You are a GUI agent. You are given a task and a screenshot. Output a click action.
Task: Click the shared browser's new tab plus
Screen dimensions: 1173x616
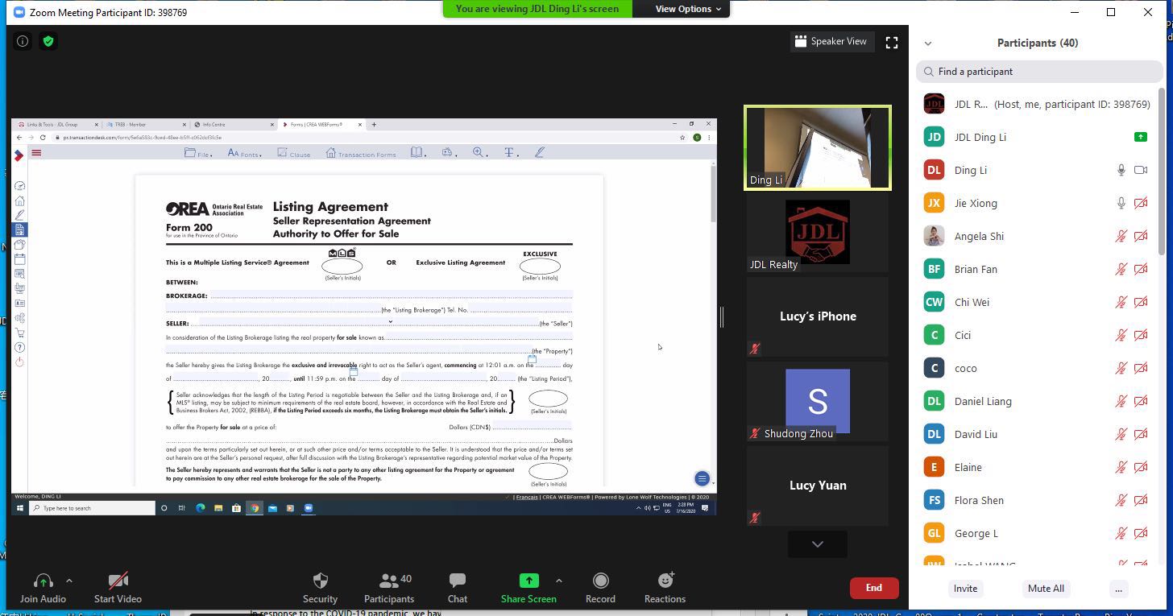374,125
